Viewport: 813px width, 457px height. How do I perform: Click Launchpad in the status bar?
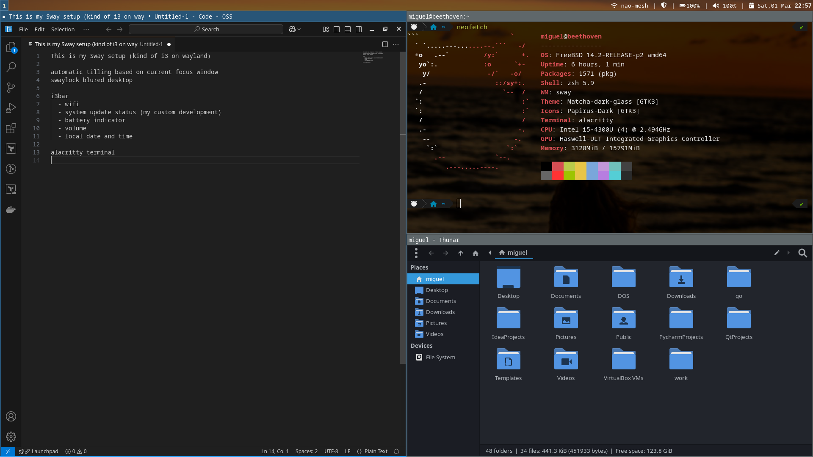(x=44, y=451)
